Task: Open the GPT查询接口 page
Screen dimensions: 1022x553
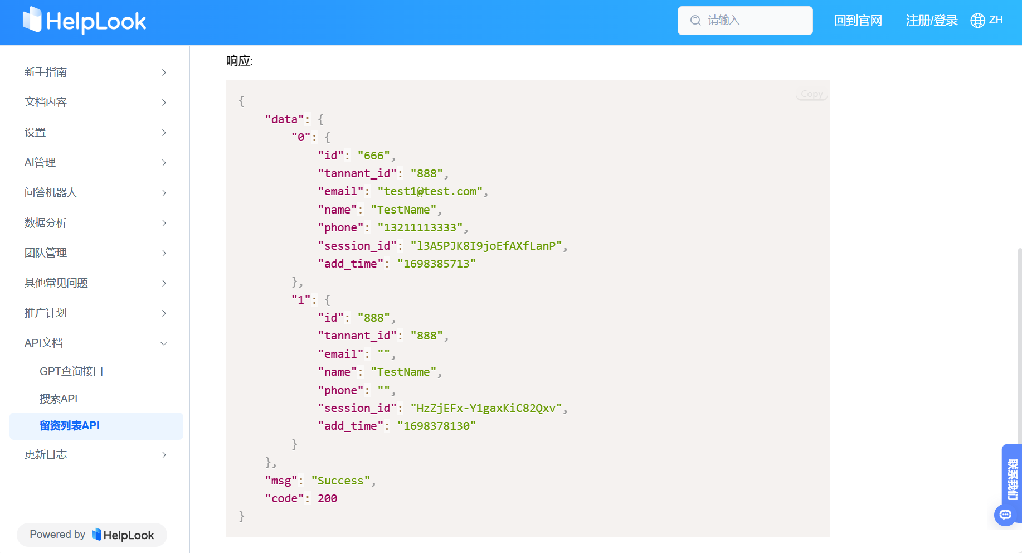Action: click(71, 371)
